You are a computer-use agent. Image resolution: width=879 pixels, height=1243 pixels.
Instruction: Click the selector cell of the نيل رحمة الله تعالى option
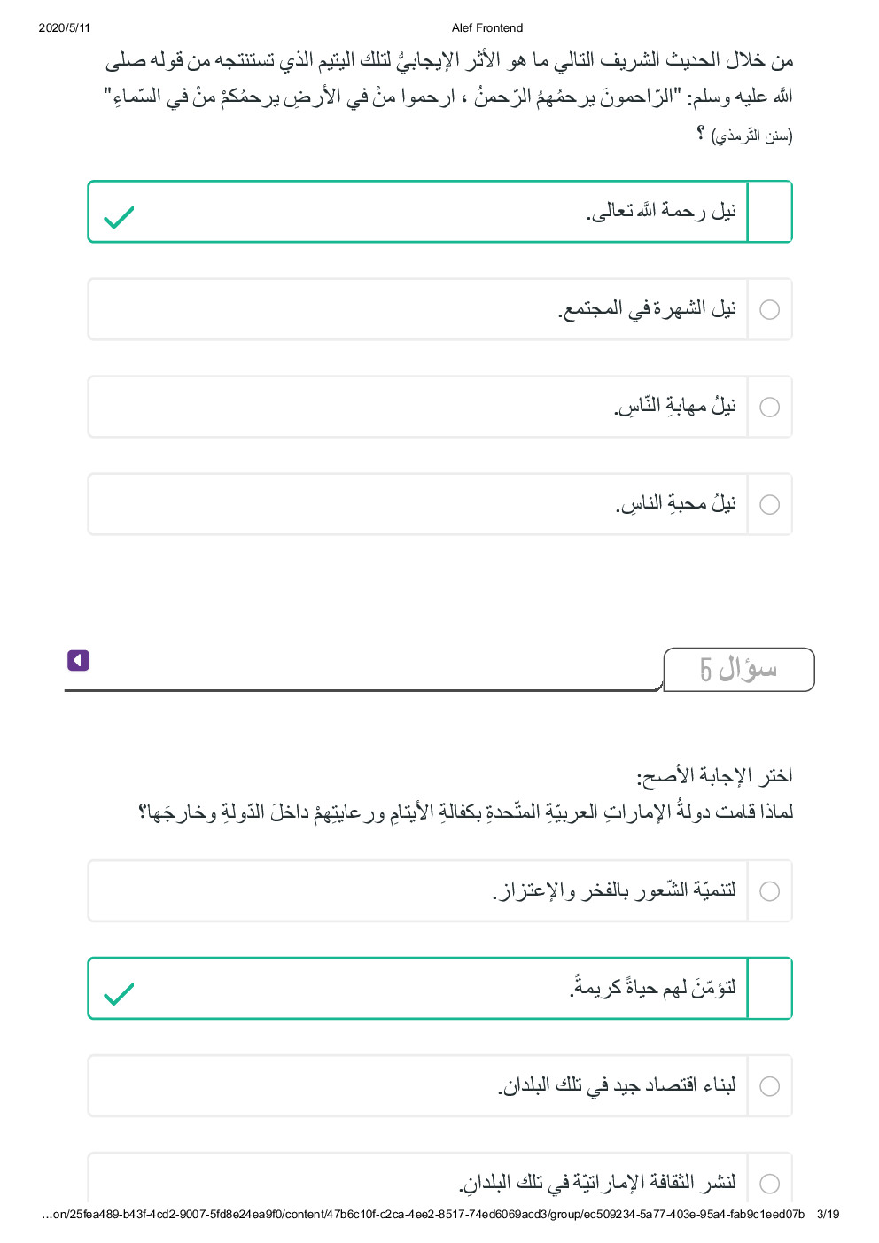click(770, 212)
